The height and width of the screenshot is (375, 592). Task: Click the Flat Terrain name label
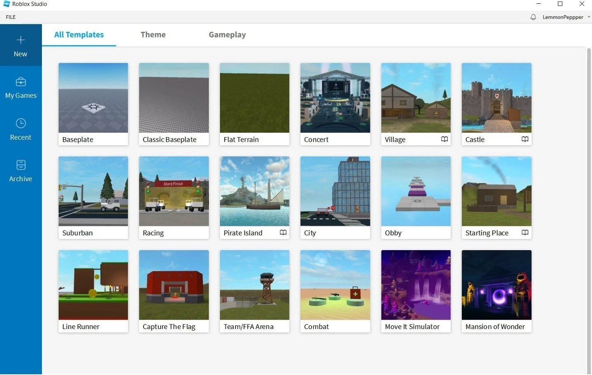coord(241,140)
